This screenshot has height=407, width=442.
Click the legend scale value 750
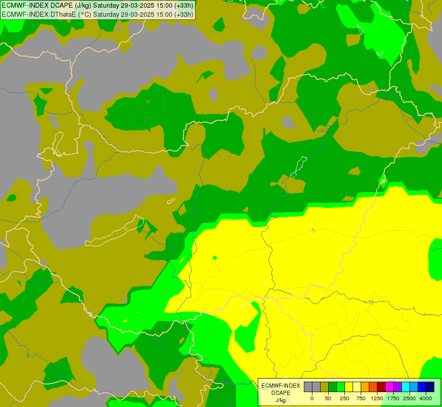[x=361, y=398]
